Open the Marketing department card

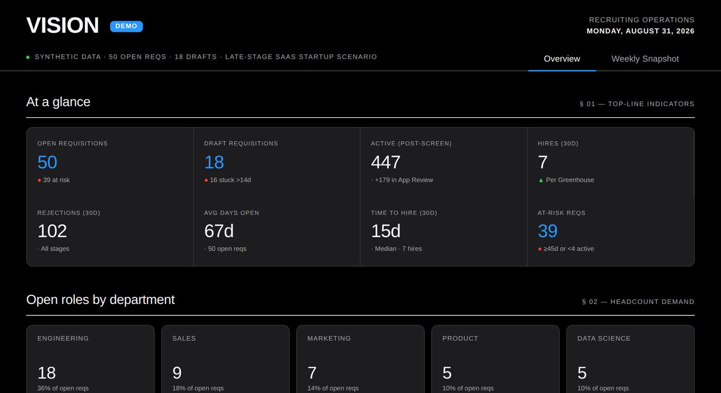click(360, 359)
